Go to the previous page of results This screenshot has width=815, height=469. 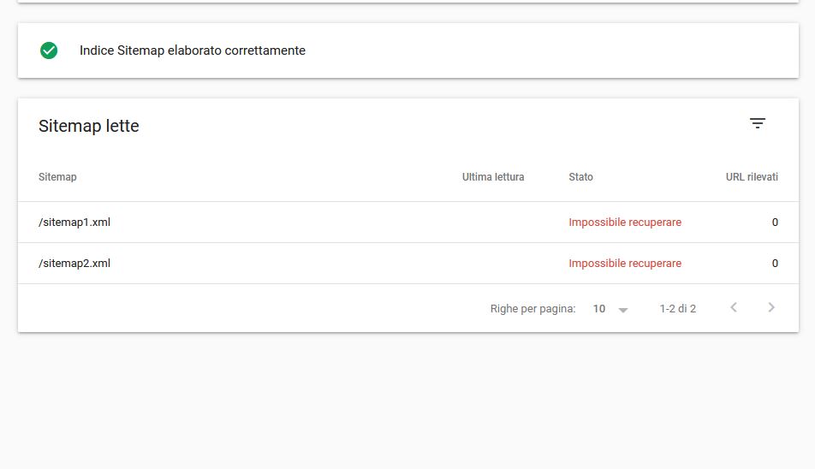(x=734, y=307)
